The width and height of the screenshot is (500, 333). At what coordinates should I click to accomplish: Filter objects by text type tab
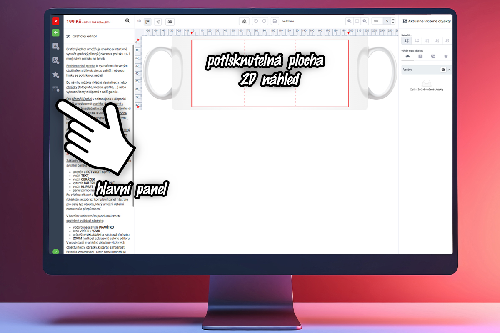[x=420, y=56]
